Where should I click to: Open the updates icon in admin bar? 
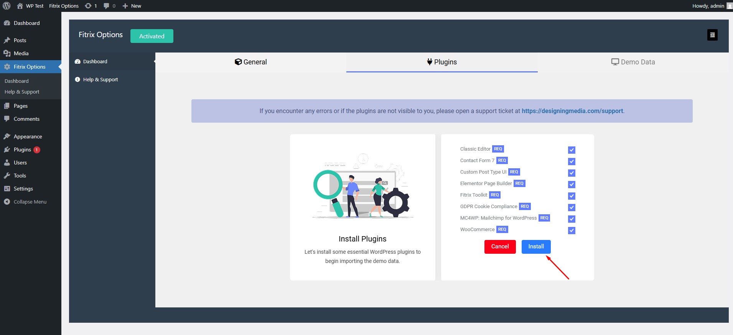pos(88,6)
